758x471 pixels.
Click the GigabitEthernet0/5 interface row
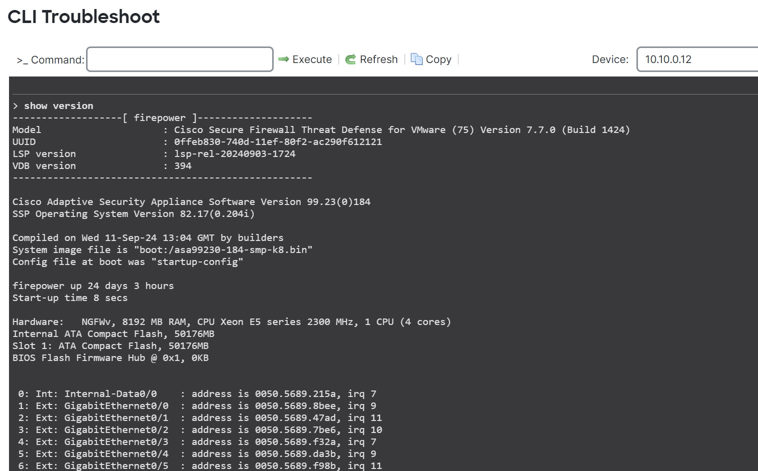(x=200, y=465)
